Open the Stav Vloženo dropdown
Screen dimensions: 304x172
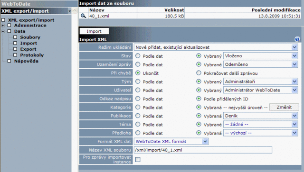click(261, 56)
